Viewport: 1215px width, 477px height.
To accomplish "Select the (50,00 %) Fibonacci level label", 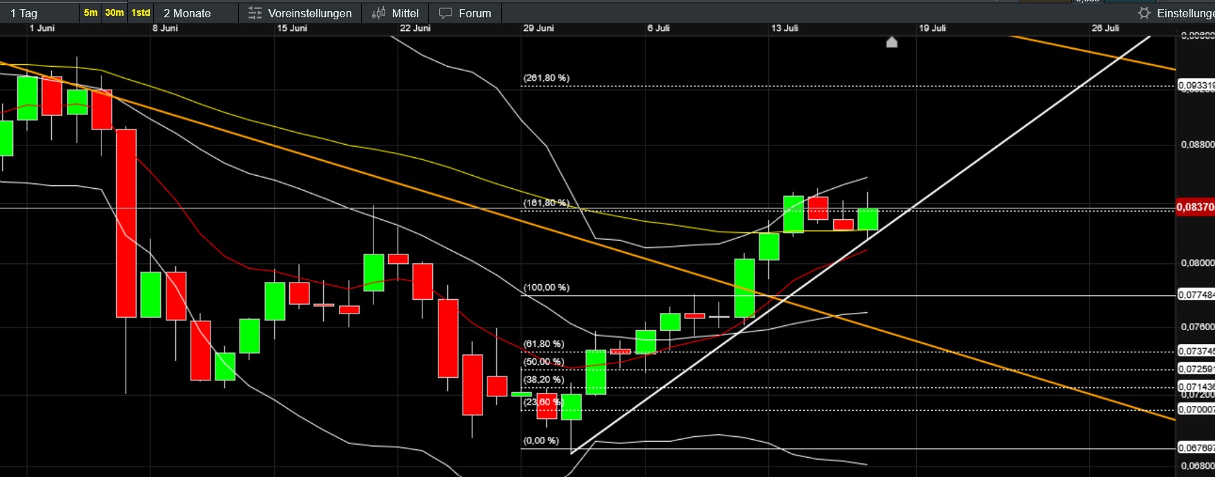I will 544,362.
